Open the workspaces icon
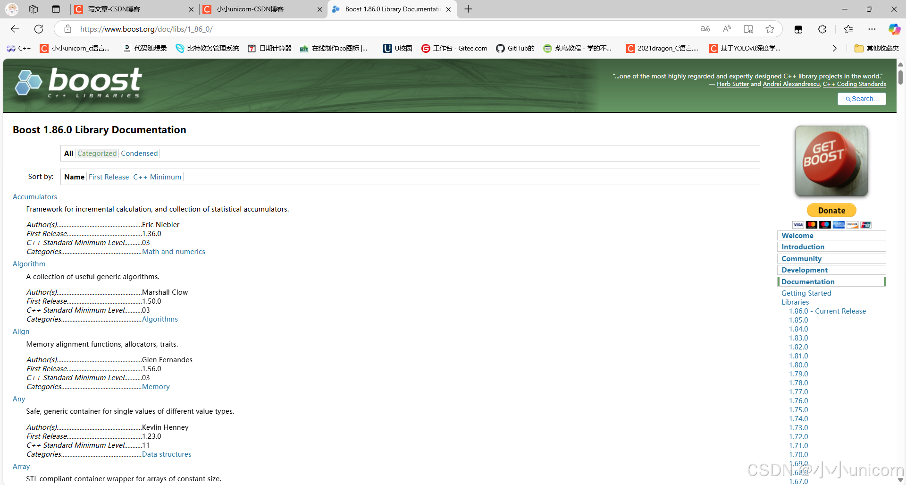Image resolution: width=906 pixels, height=485 pixels. point(34,9)
